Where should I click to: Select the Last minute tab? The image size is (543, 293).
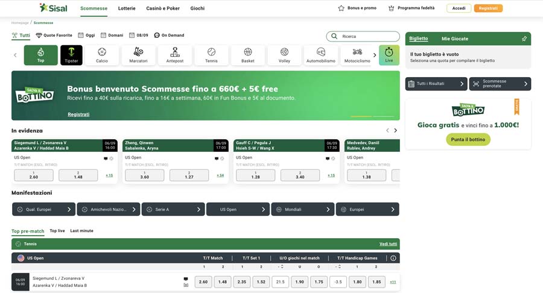81,231
